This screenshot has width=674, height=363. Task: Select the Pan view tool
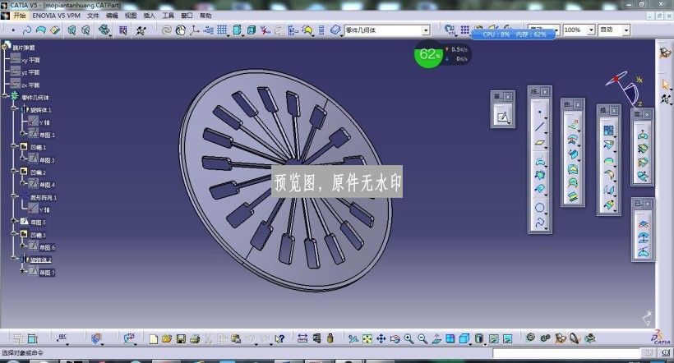[x=381, y=339]
